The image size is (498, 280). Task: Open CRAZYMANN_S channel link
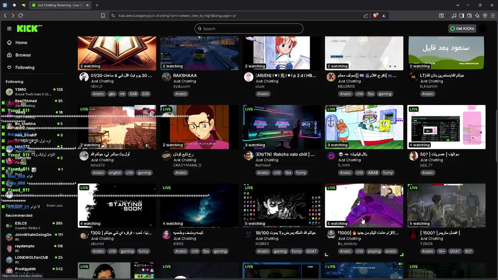(x=187, y=165)
